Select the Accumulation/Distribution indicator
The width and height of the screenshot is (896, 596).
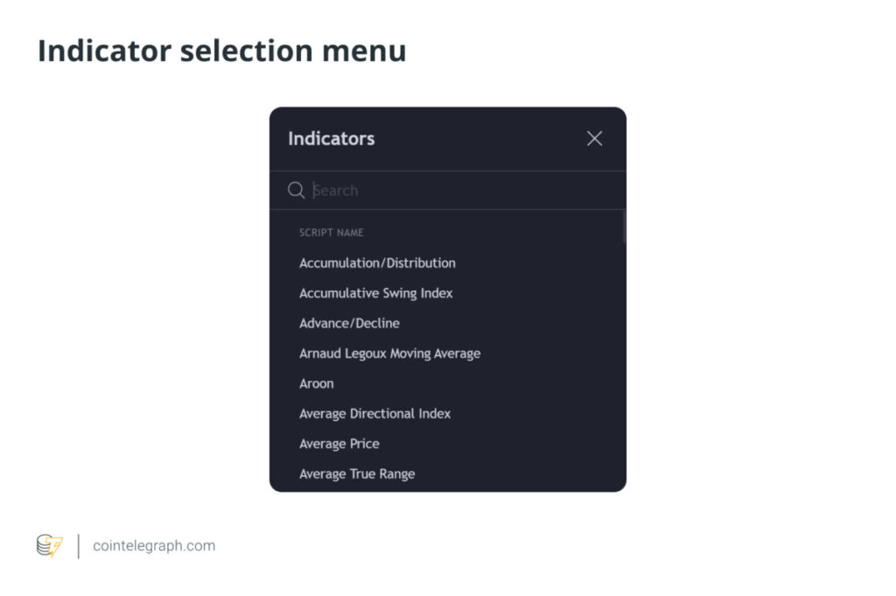[x=376, y=263]
